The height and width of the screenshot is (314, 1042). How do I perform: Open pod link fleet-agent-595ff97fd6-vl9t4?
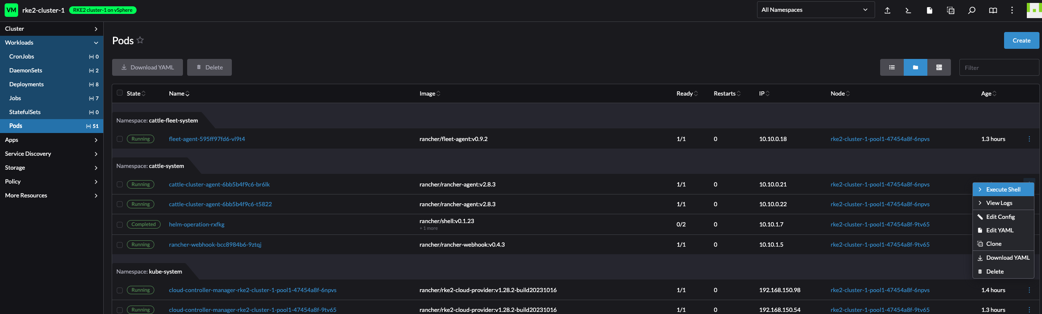pos(207,139)
